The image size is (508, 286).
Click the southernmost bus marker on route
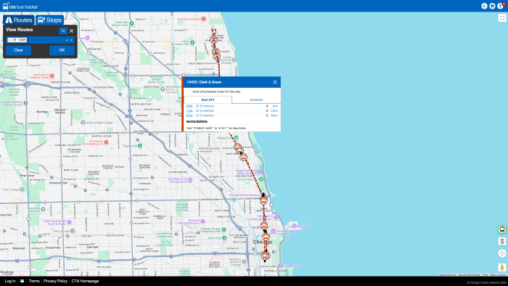(265, 256)
